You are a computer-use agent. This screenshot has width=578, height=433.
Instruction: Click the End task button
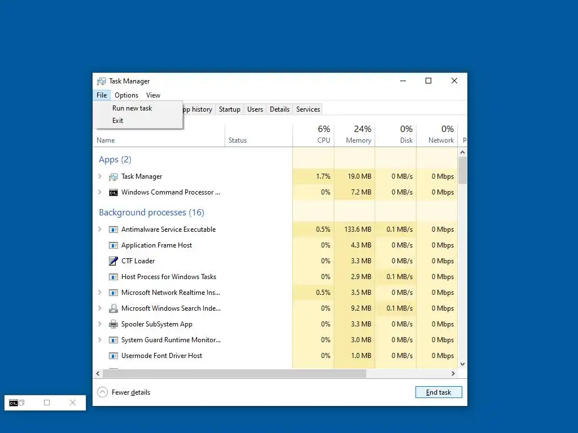pyautogui.click(x=439, y=392)
